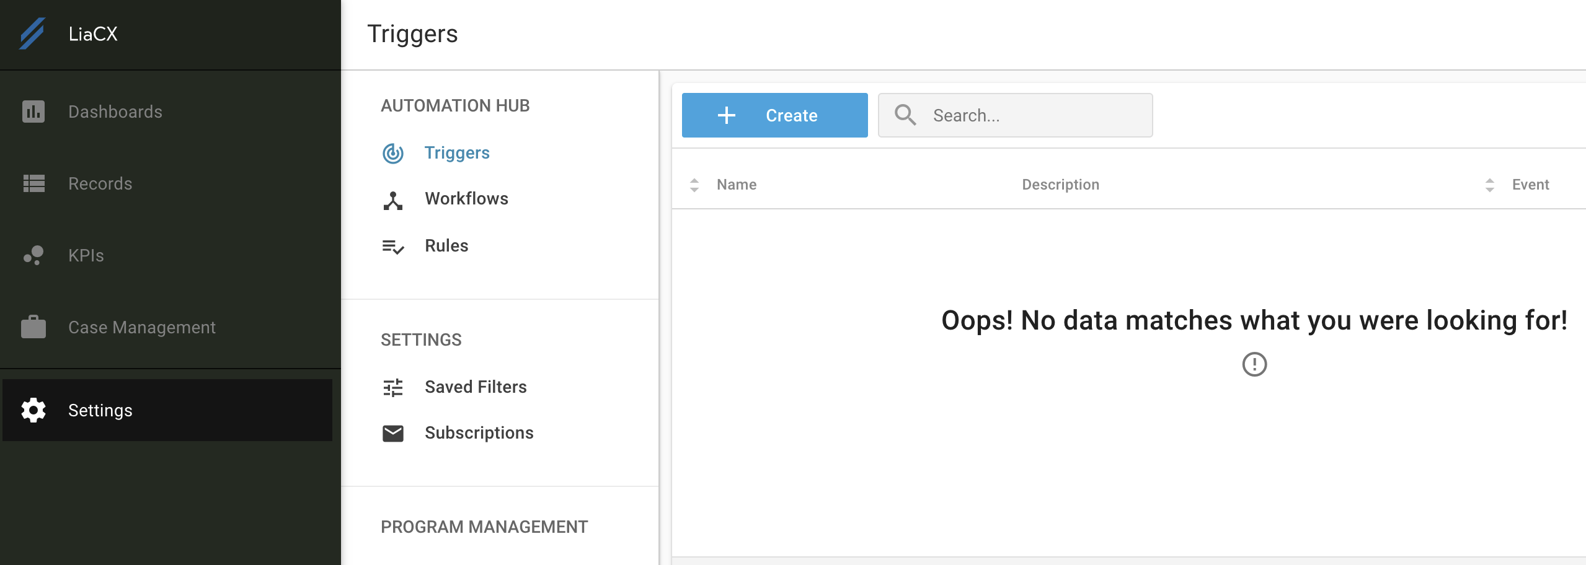Open Rules under Automation Hub
The image size is (1586, 565).
[x=446, y=246]
